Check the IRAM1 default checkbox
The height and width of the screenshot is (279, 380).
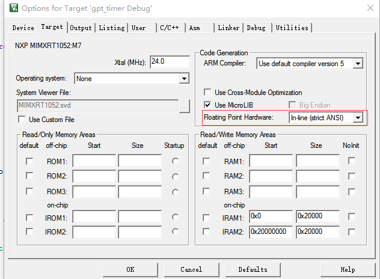(x=206, y=218)
